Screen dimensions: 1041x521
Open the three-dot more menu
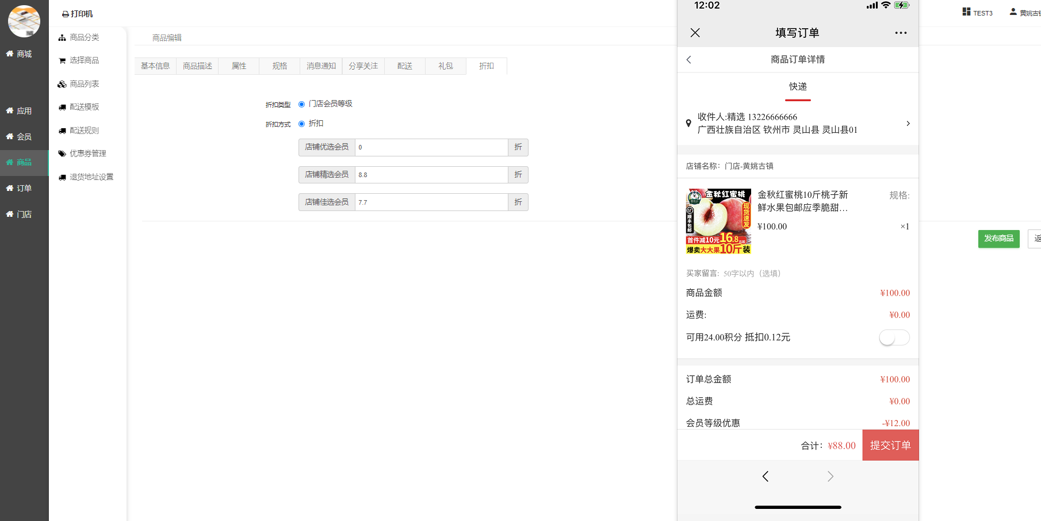pos(901,33)
